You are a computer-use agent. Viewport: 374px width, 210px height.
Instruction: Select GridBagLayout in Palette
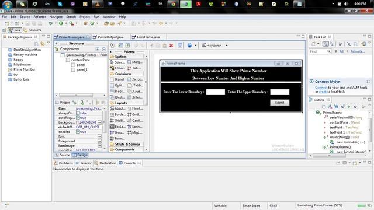[117, 121]
